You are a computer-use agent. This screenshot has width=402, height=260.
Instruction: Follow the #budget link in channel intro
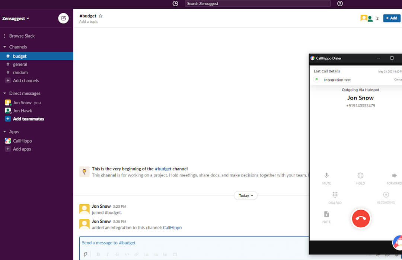[163, 169]
